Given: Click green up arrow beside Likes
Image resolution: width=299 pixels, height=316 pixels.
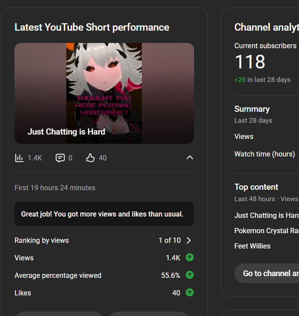Looking at the screenshot, I should (190, 292).
